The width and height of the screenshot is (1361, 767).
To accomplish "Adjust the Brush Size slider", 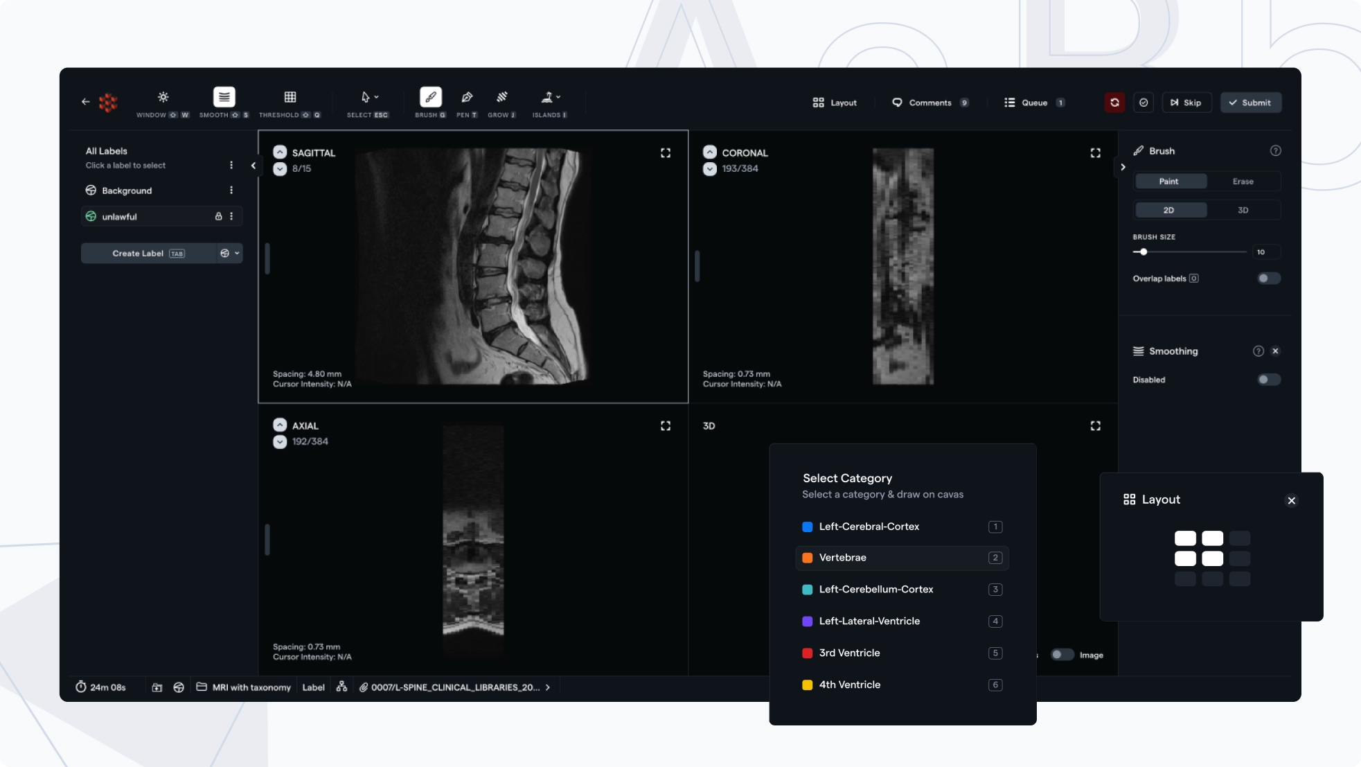I will pyautogui.click(x=1144, y=252).
